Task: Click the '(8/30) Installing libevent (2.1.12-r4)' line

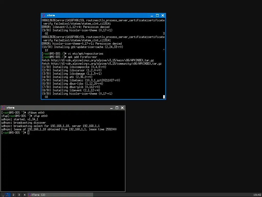Action: click(71, 90)
